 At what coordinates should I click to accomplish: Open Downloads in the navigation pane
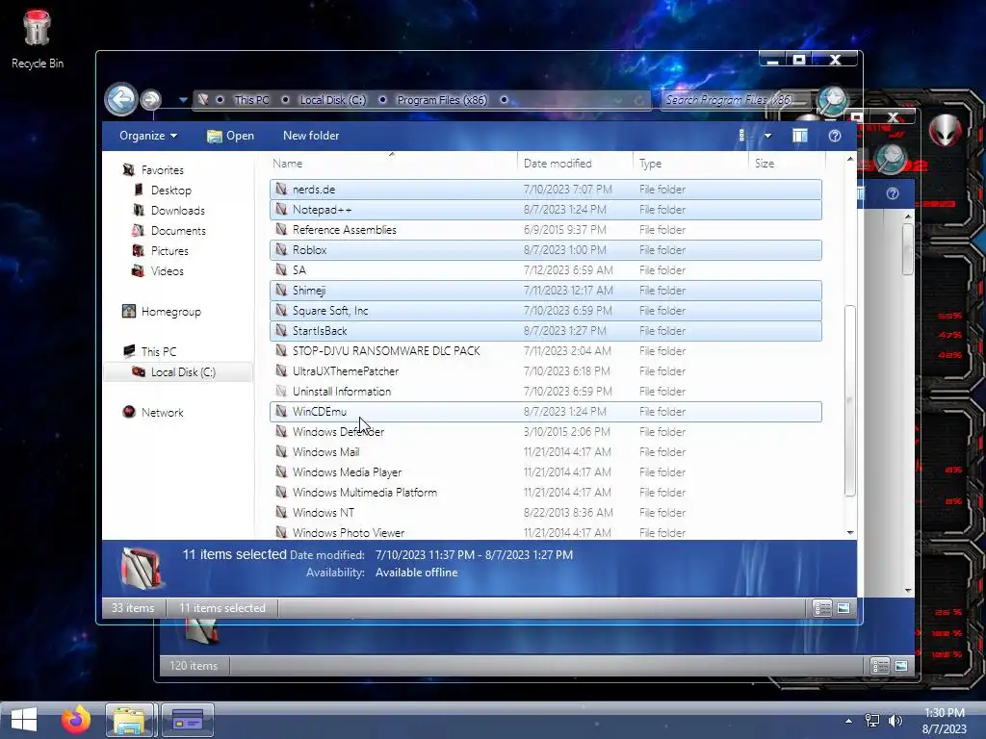coord(177,211)
